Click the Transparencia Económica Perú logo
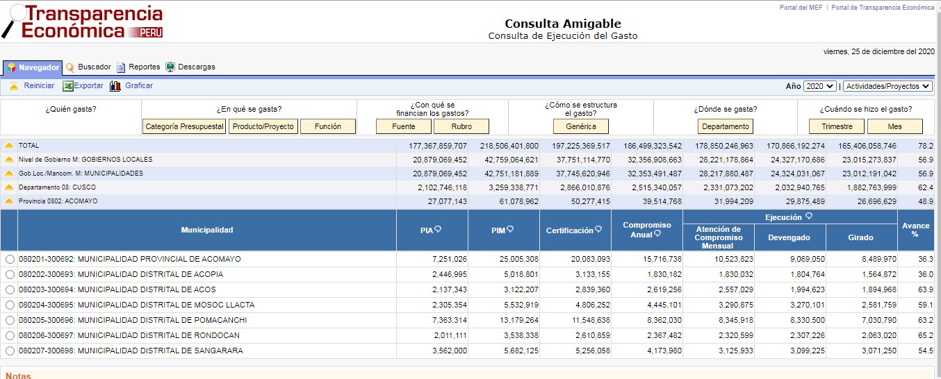 [x=82, y=22]
